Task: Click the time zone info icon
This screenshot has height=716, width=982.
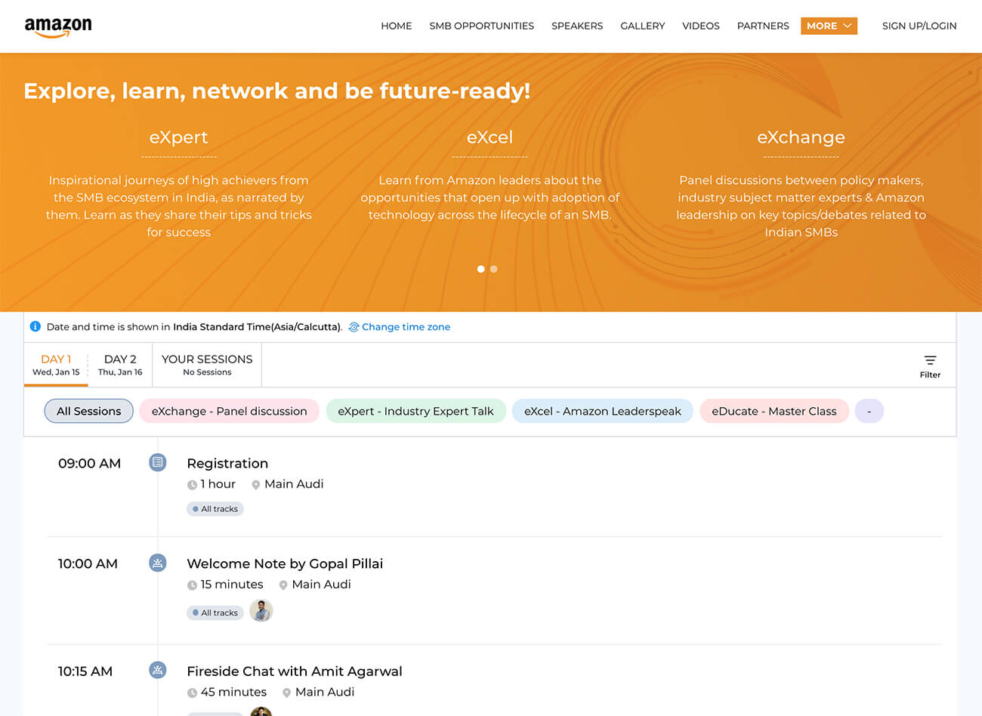Action: [x=35, y=326]
